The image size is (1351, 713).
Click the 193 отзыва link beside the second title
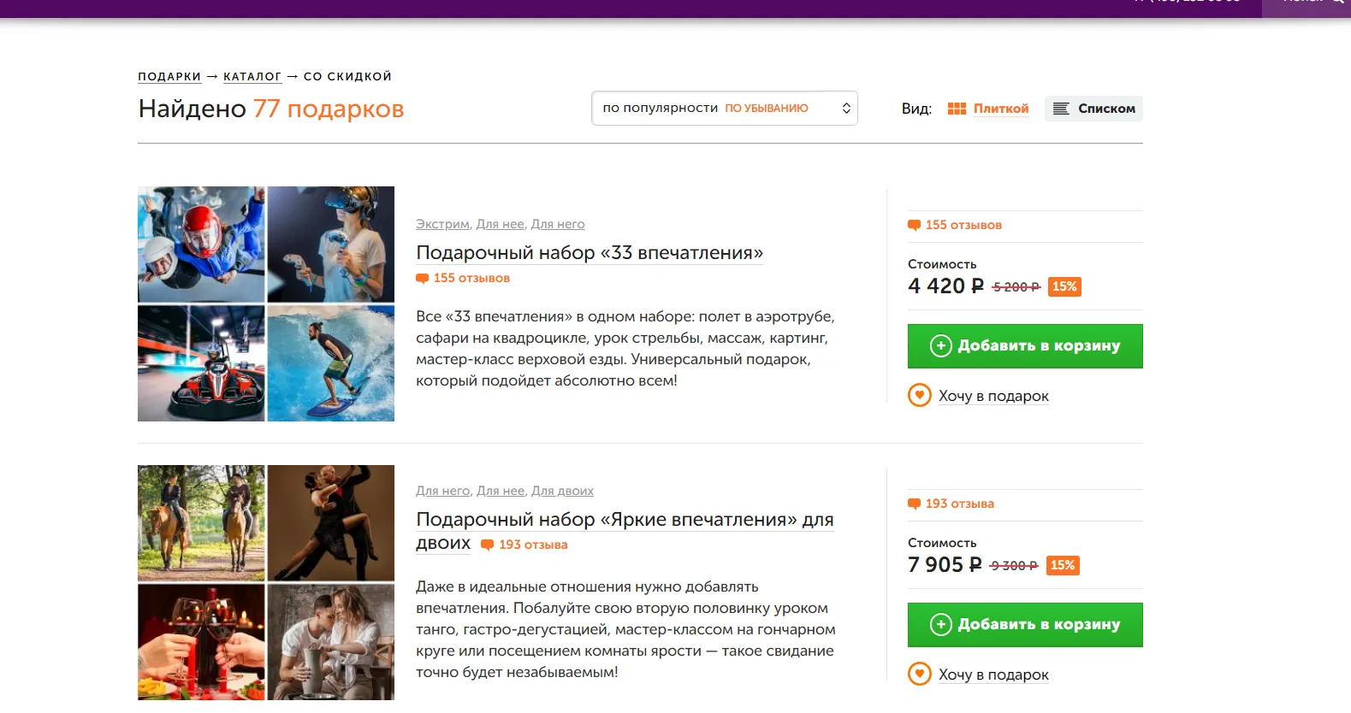(x=524, y=545)
